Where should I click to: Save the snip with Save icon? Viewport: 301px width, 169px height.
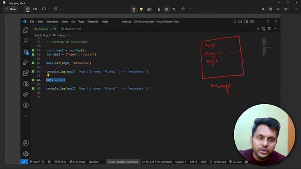tap(271, 9)
